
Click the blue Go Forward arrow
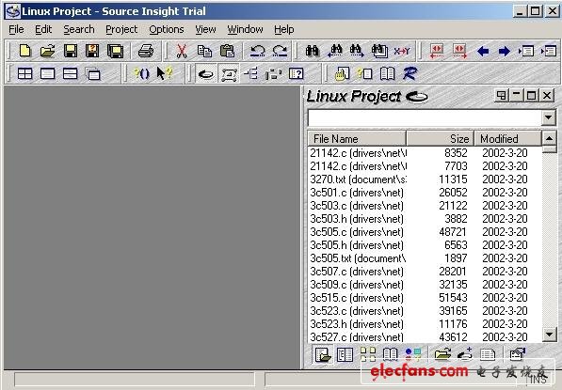pos(504,51)
